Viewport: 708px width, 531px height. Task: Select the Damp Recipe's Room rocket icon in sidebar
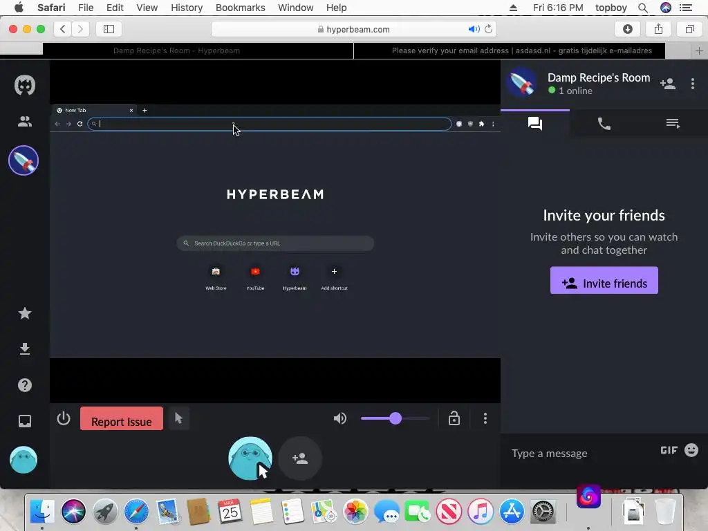tap(24, 160)
